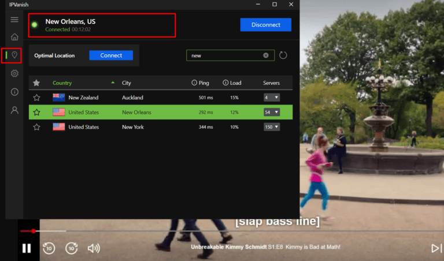Expand the New Orleans servers dropdown showing 54

[x=272, y=112]
